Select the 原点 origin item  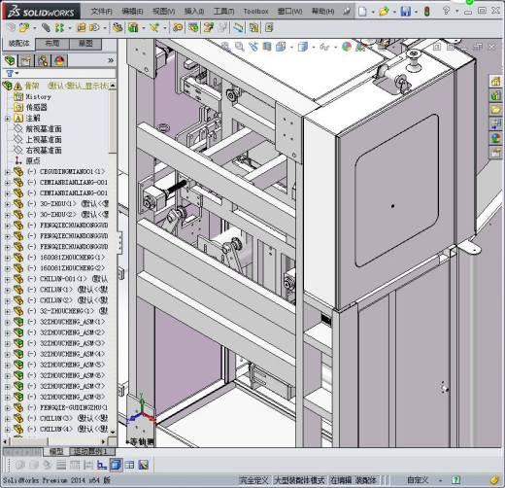point(33,160)
